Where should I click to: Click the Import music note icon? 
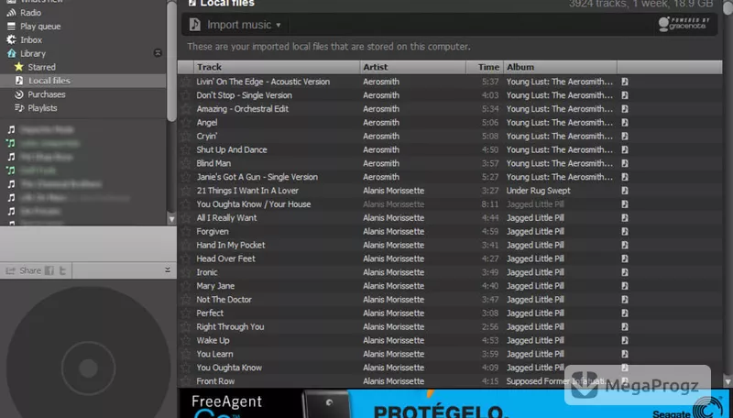(x=195, y=25)
